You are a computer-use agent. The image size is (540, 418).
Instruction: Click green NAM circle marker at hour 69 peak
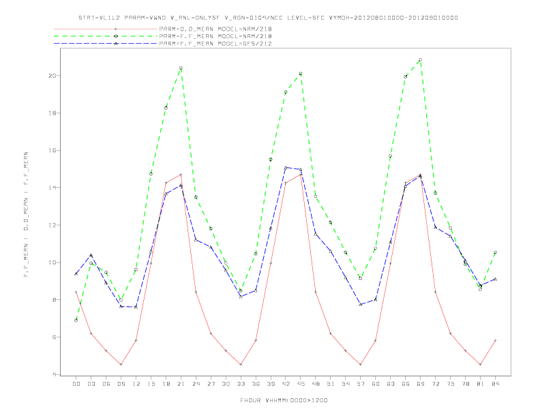click(x=421, y=60)
